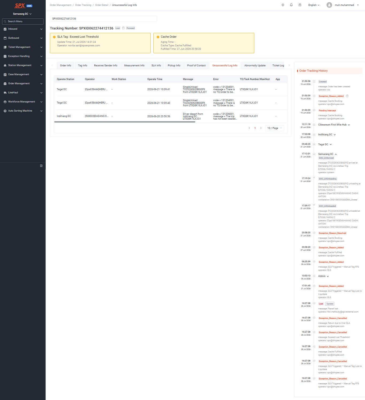Click the Forward tag beside tracking number
Image resolution: width=365 pixels, height=400 pixels.
click(131, 28)
